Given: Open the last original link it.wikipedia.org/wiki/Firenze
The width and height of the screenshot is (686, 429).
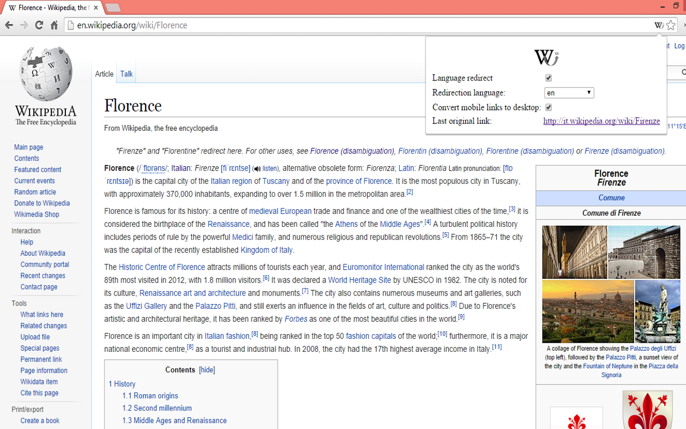Looking at the screenshot, I should click(601, 121).
